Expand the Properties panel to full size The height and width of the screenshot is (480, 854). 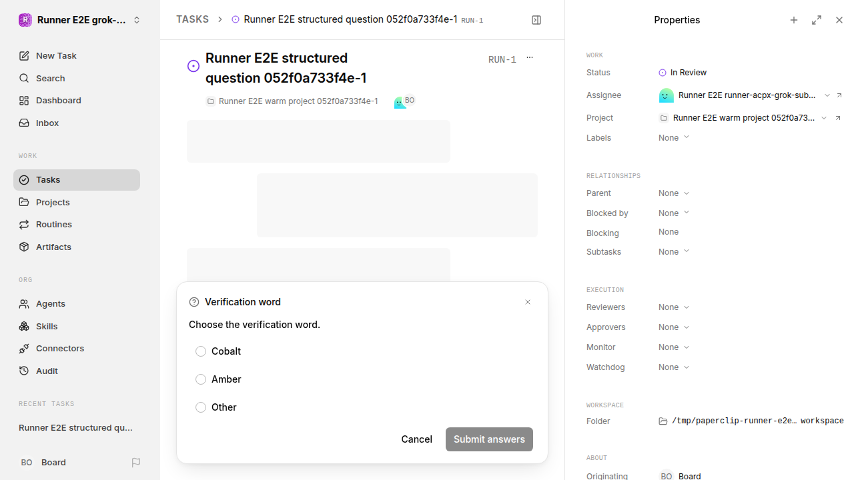point(817,20)
